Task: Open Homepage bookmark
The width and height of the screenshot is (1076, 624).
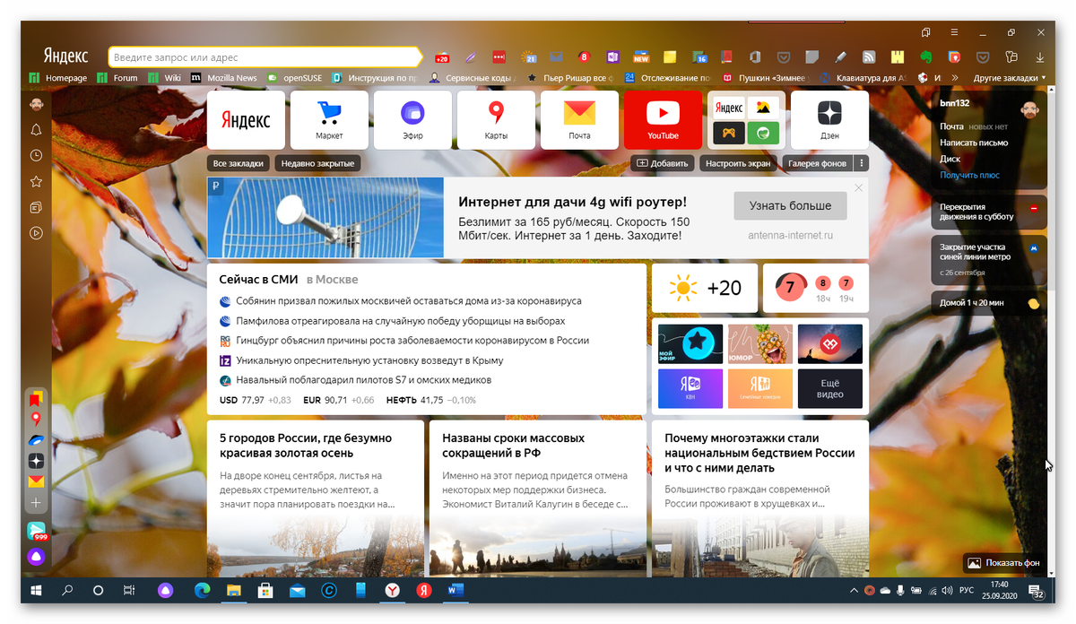Action: pyautogui.click(x=59, y=78)
